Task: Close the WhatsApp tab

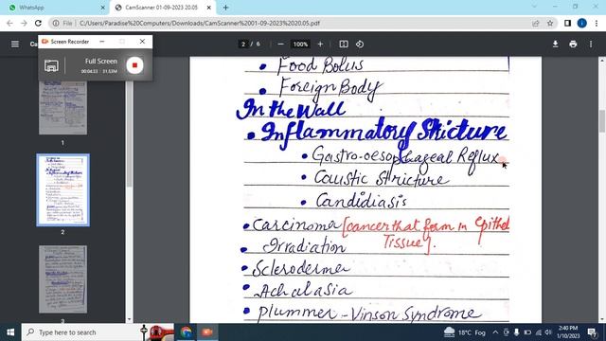Action: [x=102, y=8]
